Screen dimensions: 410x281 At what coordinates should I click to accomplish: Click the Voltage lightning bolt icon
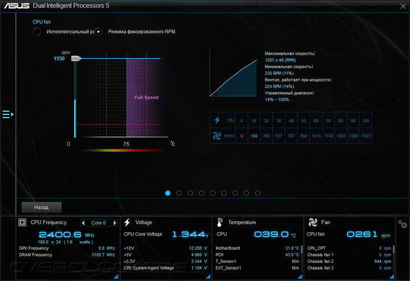point(128,222)
